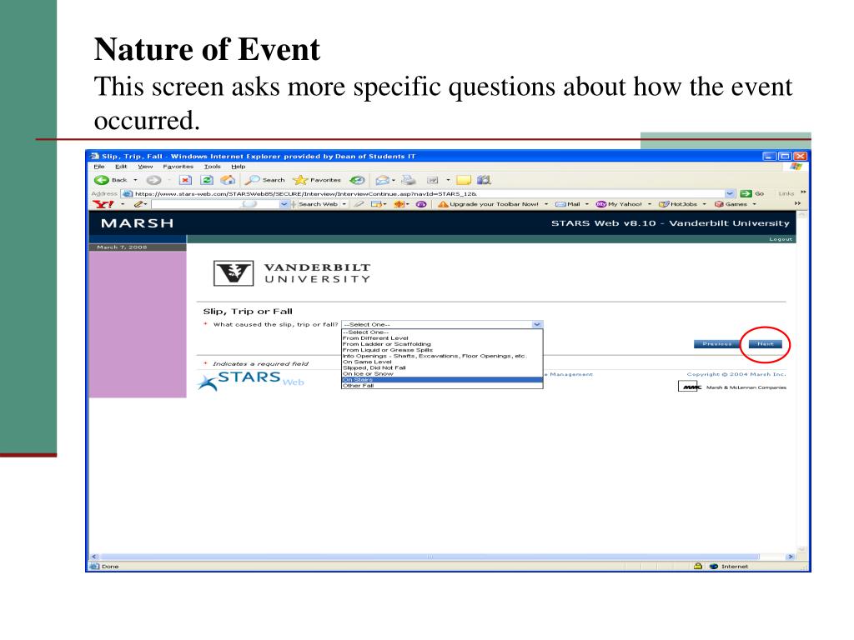Click the yellow Discuss folder icon

pos(464,180)
